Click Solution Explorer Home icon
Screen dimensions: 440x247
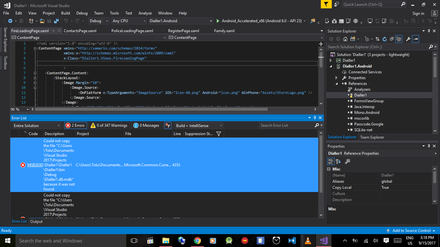tap(345, 39)
